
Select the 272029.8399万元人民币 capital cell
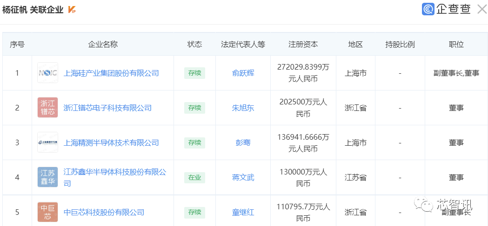303,73
